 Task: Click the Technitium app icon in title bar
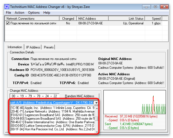(x=7, y=7)
